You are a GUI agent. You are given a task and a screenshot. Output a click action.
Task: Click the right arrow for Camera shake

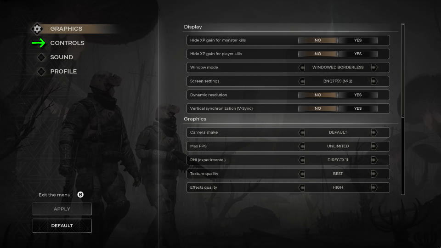[374, 132]
